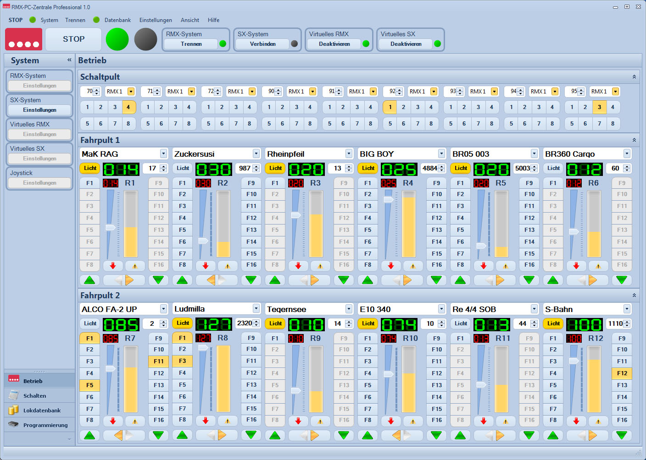Viewport: 646px width, 460px height.
Task: Open Lokdatenbank from the sidebar
Action: coord(41,411)
